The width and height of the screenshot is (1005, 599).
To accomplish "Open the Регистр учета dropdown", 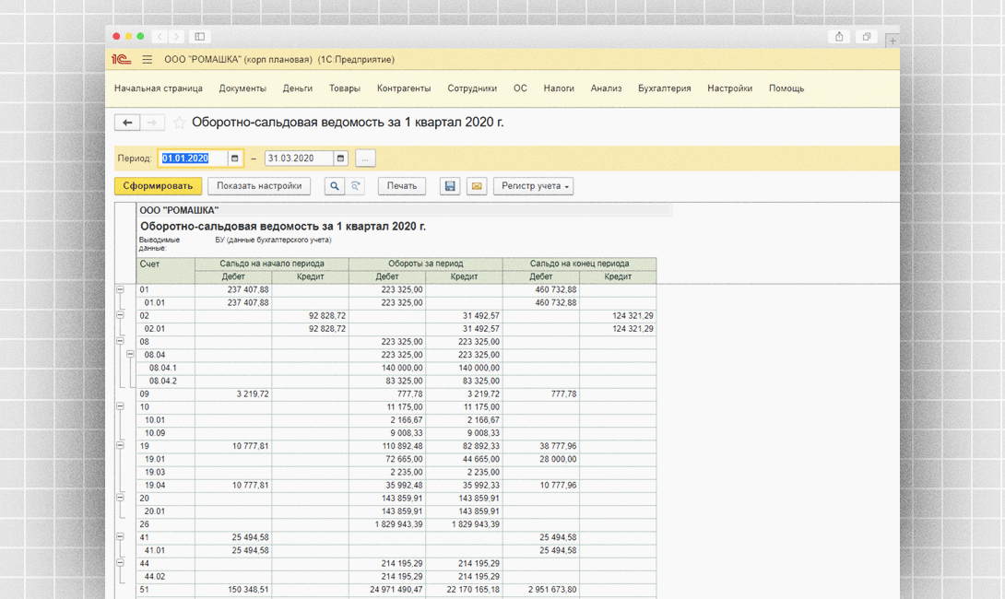I will [533, 186].
